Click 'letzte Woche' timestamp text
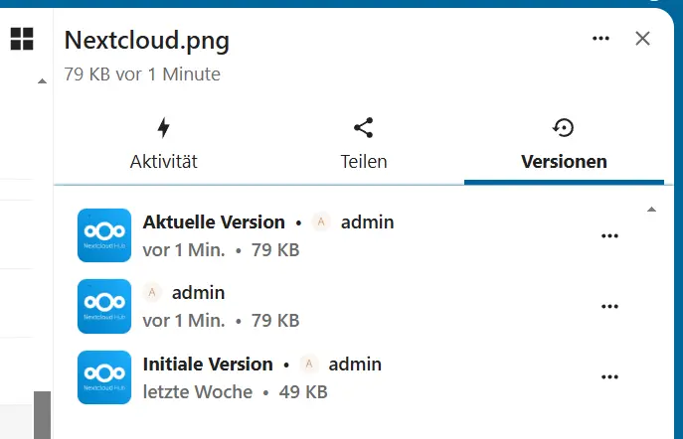 [198, 392]
